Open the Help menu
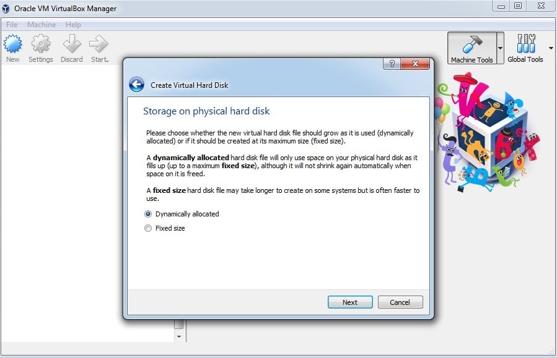This screenshot has height=358, width=557. click(x=73, y=25)
